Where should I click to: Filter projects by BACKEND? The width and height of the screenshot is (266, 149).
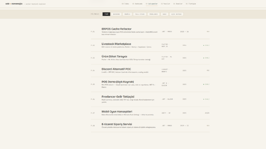(116, 14)
